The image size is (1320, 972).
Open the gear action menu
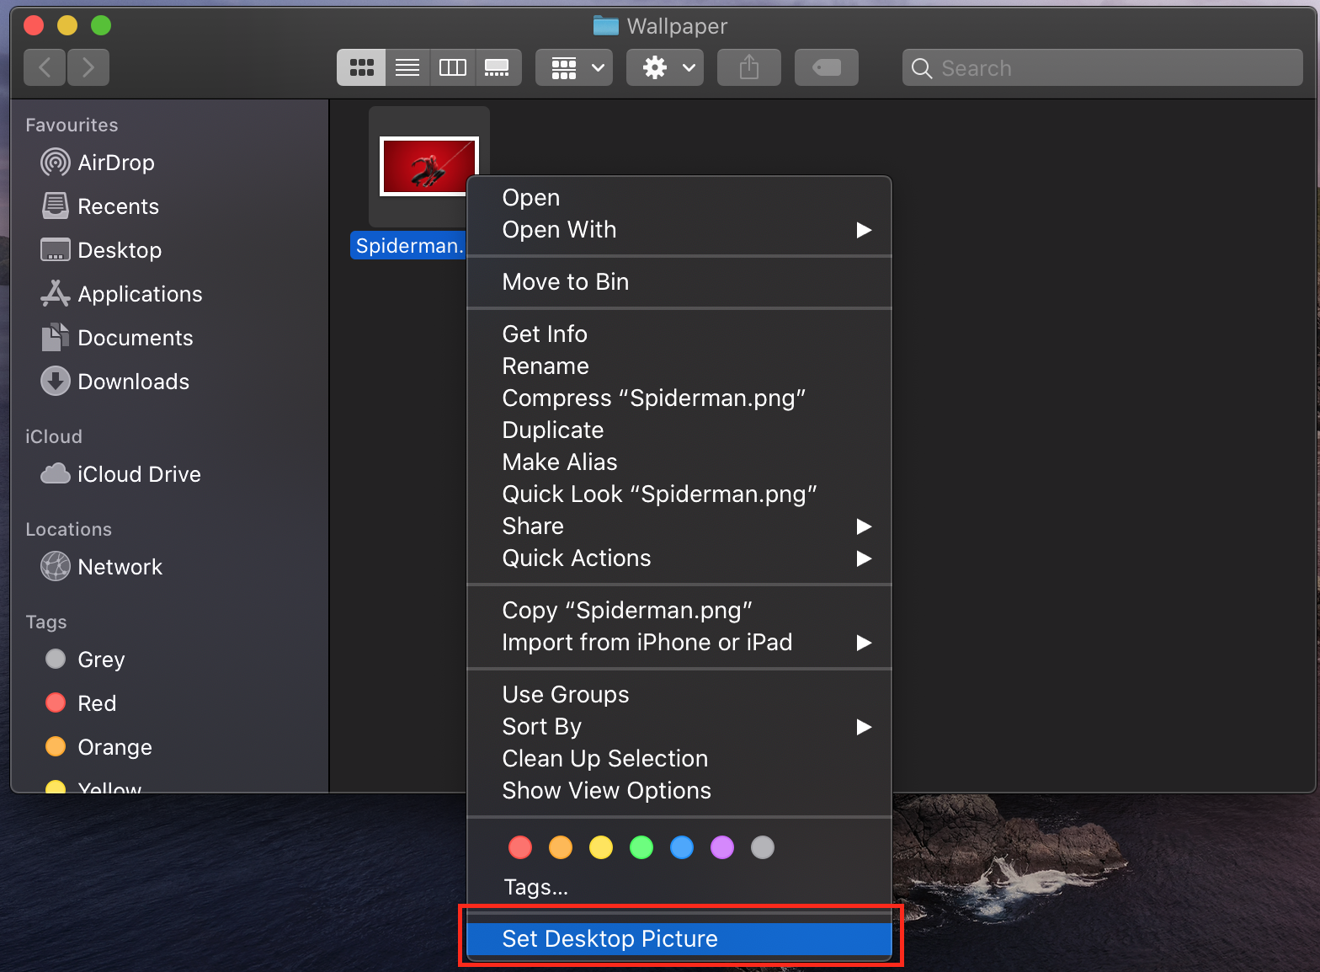665,67
